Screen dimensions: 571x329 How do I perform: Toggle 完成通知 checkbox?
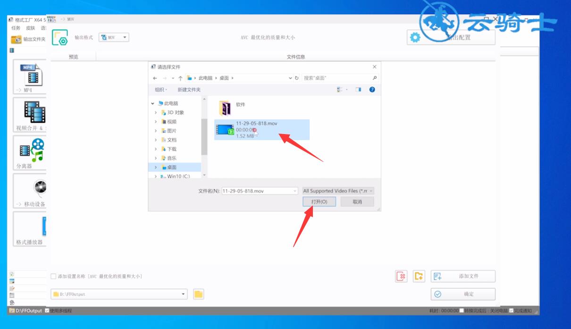[x=511, y=311]
